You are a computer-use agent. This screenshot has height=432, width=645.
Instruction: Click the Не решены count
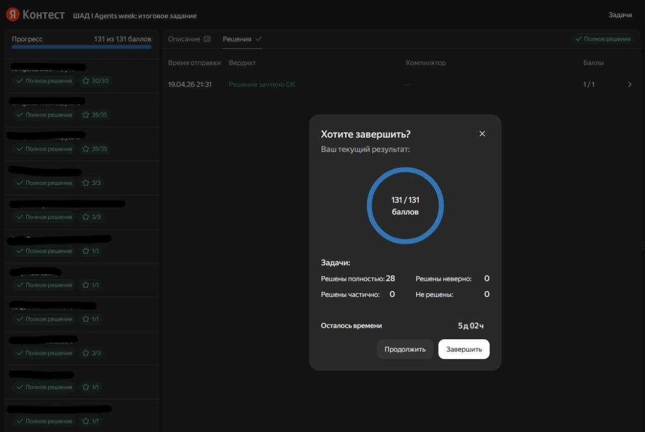click(487, 294)
